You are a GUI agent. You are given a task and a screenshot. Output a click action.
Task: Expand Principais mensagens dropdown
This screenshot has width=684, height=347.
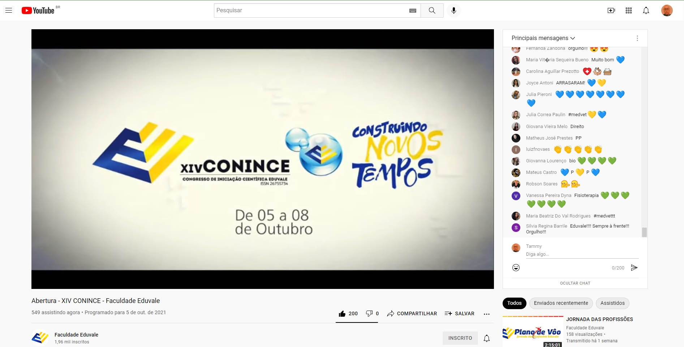pyautogui.click(x=543, y=38)
